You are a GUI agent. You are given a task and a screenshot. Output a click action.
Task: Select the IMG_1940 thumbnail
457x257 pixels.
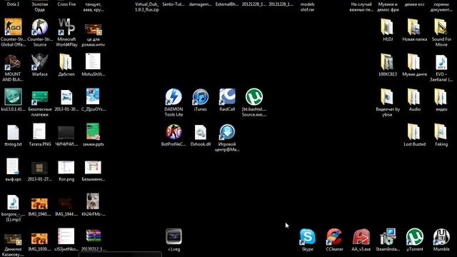tap(40, 203)
